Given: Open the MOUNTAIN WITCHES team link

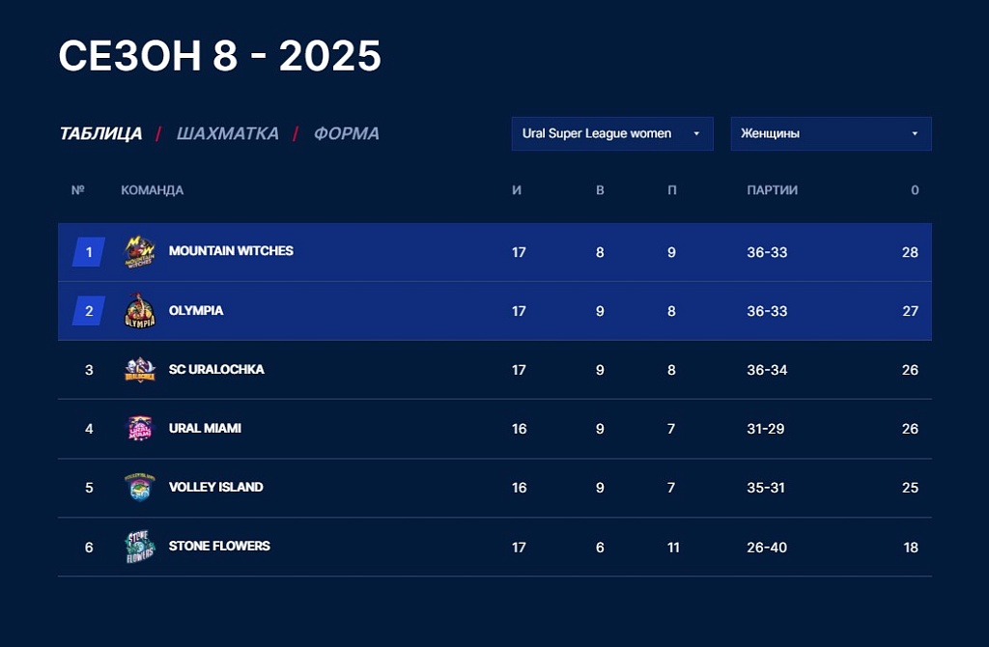Looking at the screenshot, I should click(231, 251).
